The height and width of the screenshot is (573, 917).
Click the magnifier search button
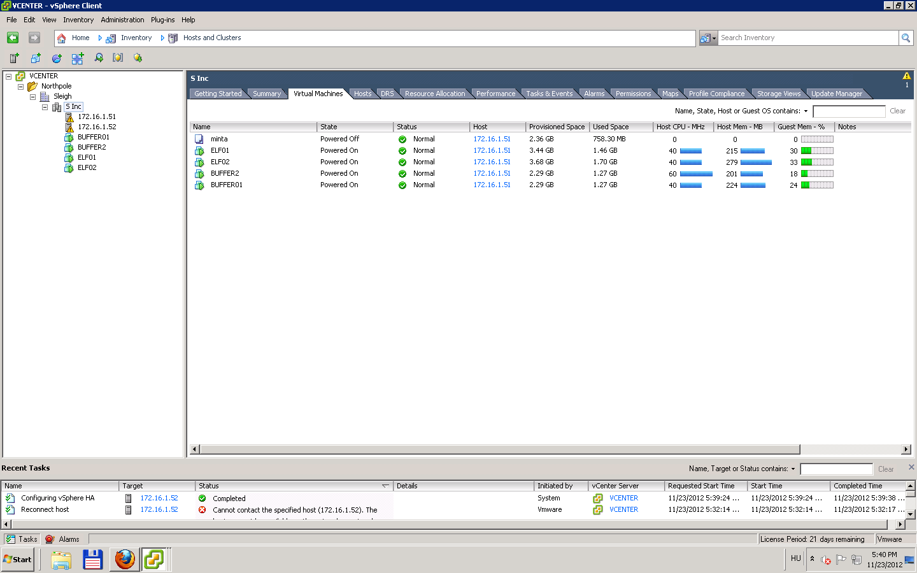906,38
